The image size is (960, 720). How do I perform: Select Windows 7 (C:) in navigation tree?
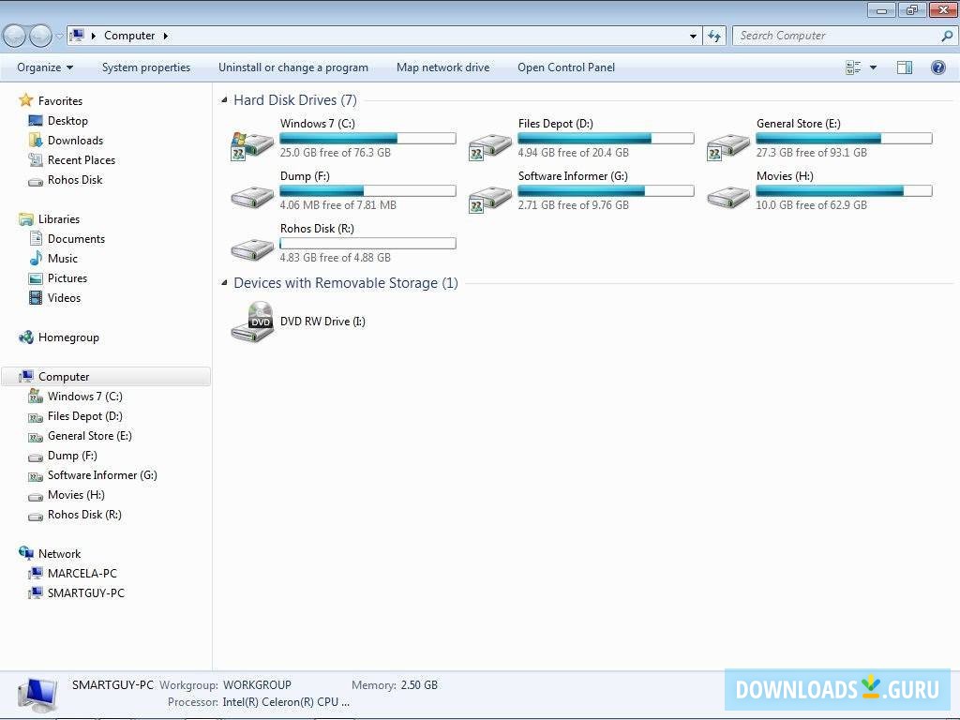(x=84, y=397)
